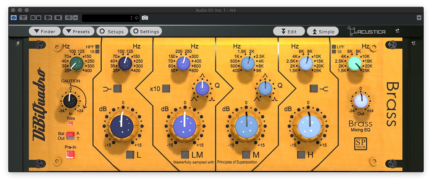The height and width of the screenshot is (182, 432).
Task: Enable automation Read (R) button
Action: pos(33,17)
